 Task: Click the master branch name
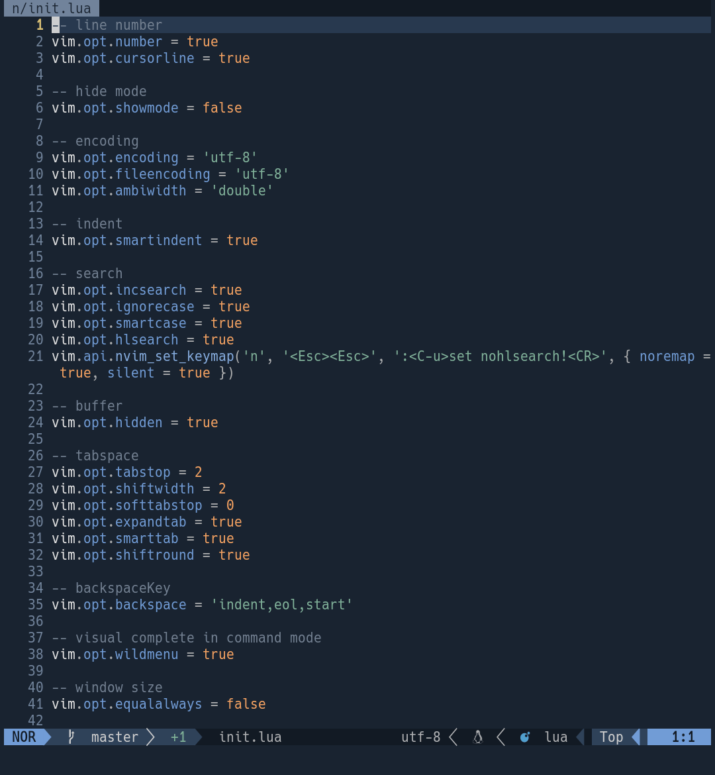115,737
